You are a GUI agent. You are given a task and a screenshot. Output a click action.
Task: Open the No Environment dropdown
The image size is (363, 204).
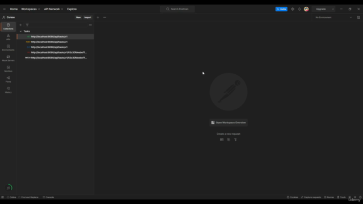pyautogui.click(x=333, y=18)
